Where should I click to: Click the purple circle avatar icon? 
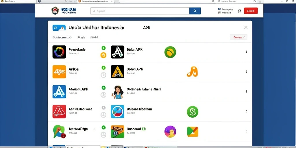coord(170,132)
